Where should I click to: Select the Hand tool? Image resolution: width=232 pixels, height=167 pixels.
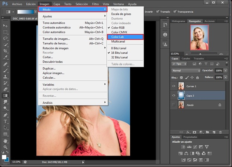click(5, 141)
